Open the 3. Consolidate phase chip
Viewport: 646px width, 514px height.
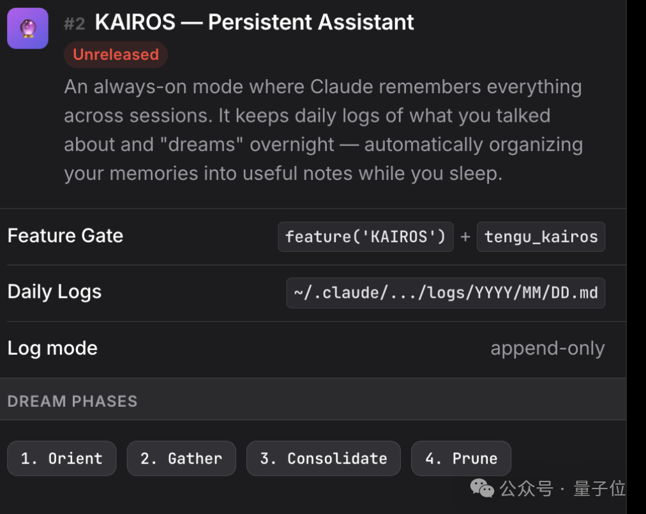323,459
